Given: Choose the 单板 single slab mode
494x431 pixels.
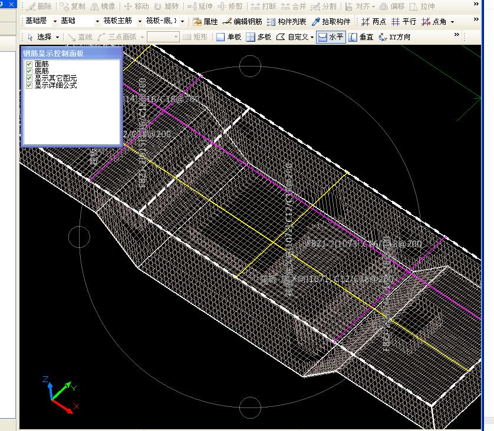Looking at the screenshot, I should [229, 37].
